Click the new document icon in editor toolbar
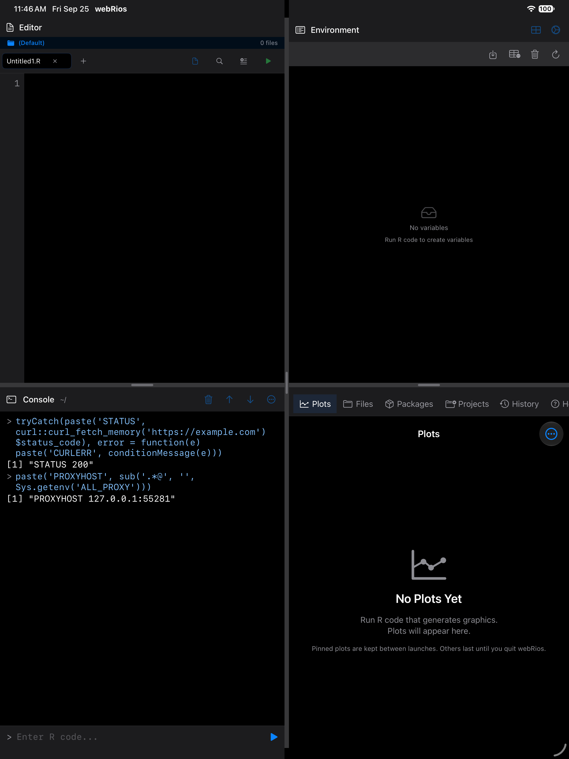 pyautogui.click(x=195, y=61)
